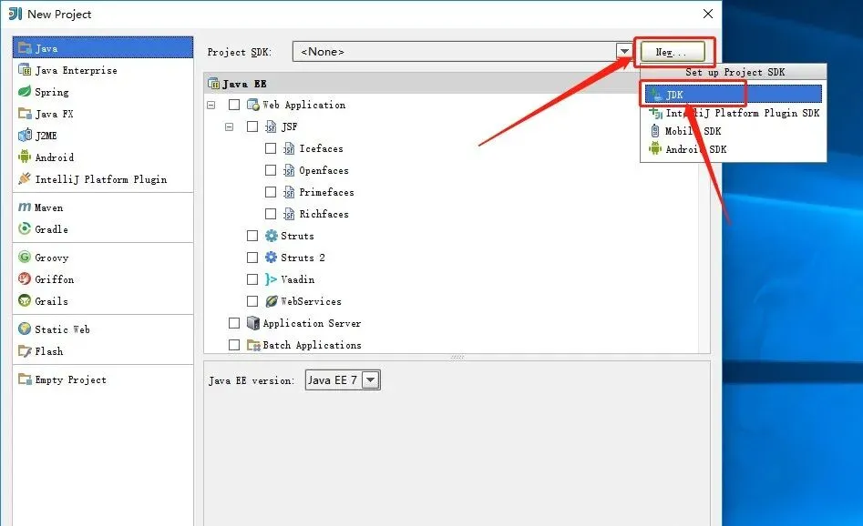Enable the Richfaces checkbox

pos(271,214)
